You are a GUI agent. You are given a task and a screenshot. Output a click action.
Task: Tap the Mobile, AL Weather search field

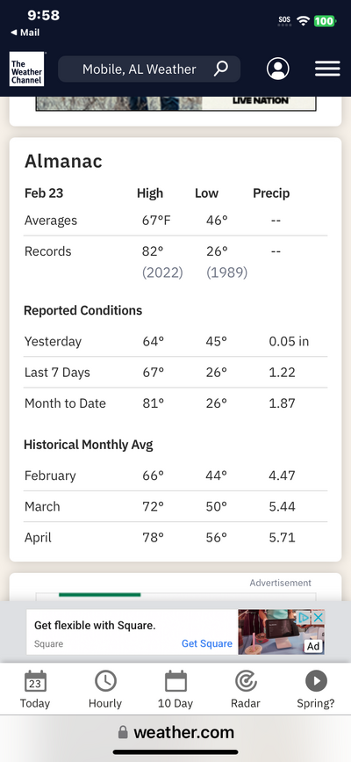point(149,69)
